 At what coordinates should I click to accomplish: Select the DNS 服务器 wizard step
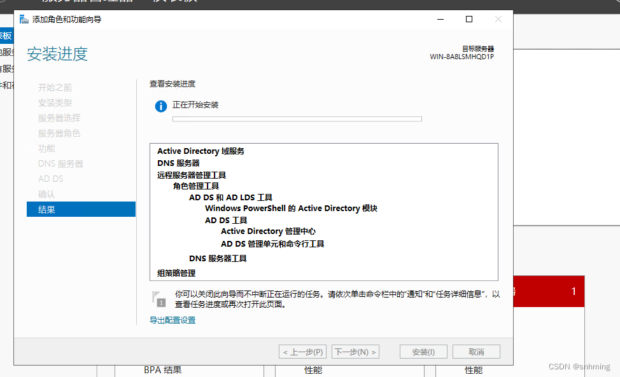pyautogui.click(x=60, y=164)
